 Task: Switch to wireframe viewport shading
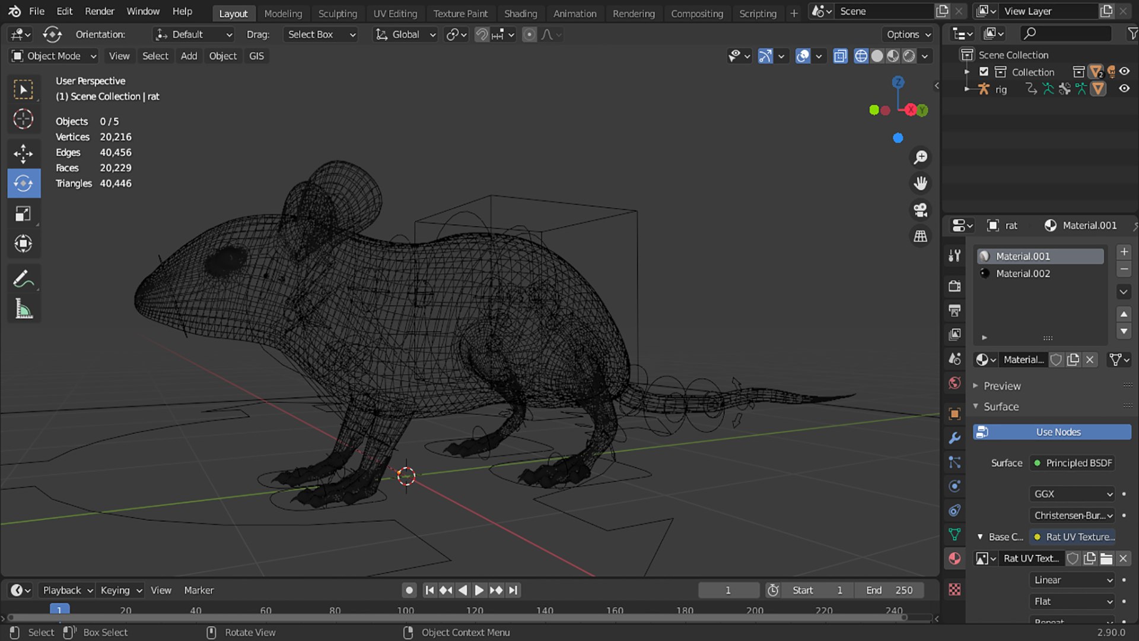click(x=861, y=56)
